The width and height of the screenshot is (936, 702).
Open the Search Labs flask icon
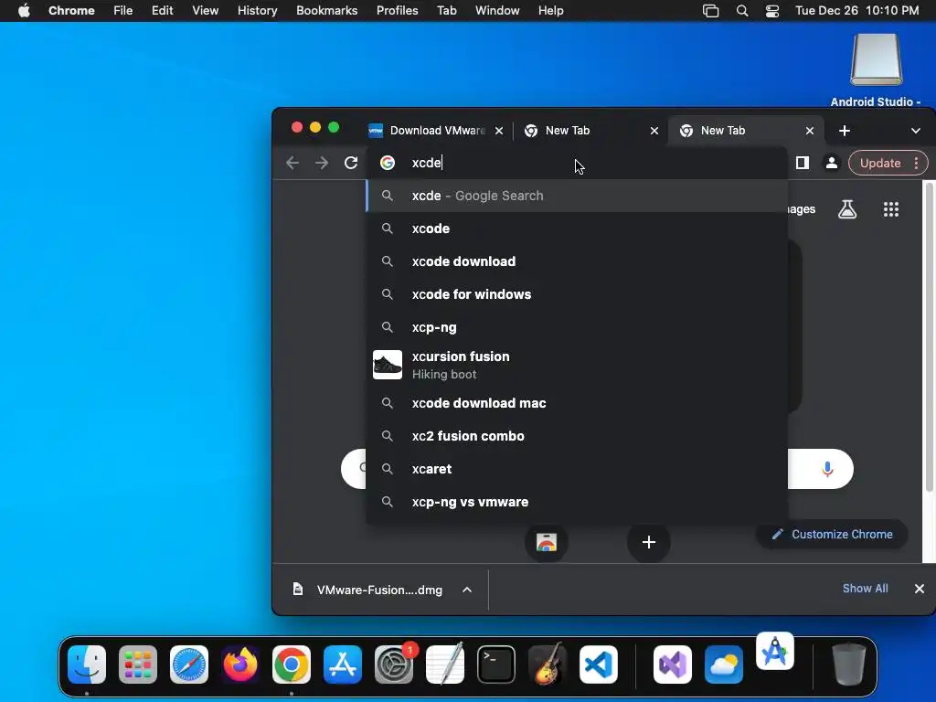coord(847,209)
